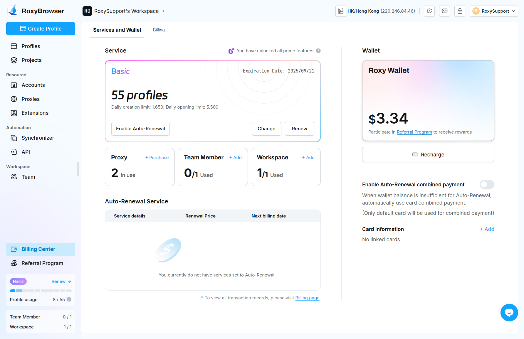This screenshot has height=339, width=524.
Task: Open the mail messages icon
Action: 444,11
